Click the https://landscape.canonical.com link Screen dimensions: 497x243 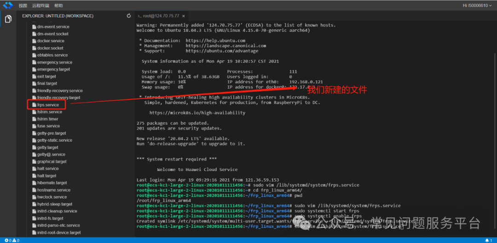coord(225,46)
